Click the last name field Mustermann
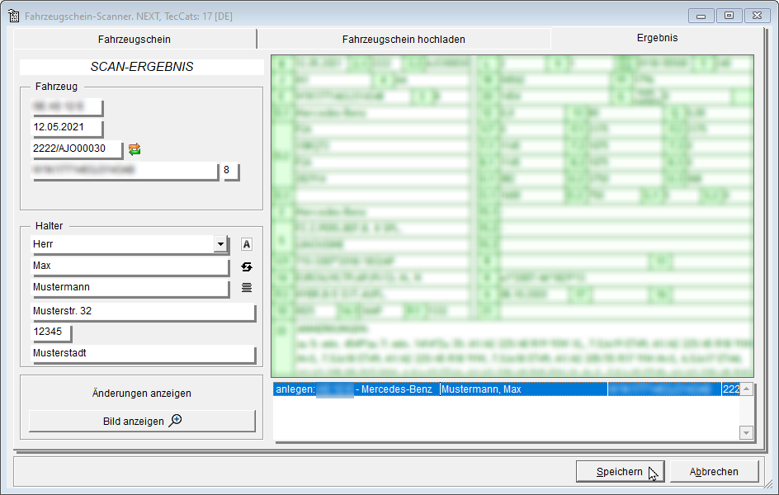The height and width of the screenshot is (495, 779). click(130, 287)
